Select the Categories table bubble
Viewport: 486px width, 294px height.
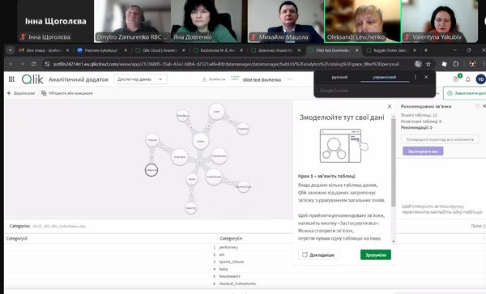coord(151,170)
